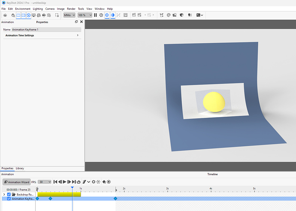Viewport: 296px width, 211px height.
Task: Open the Tools menu
Action: coord(81,9)
